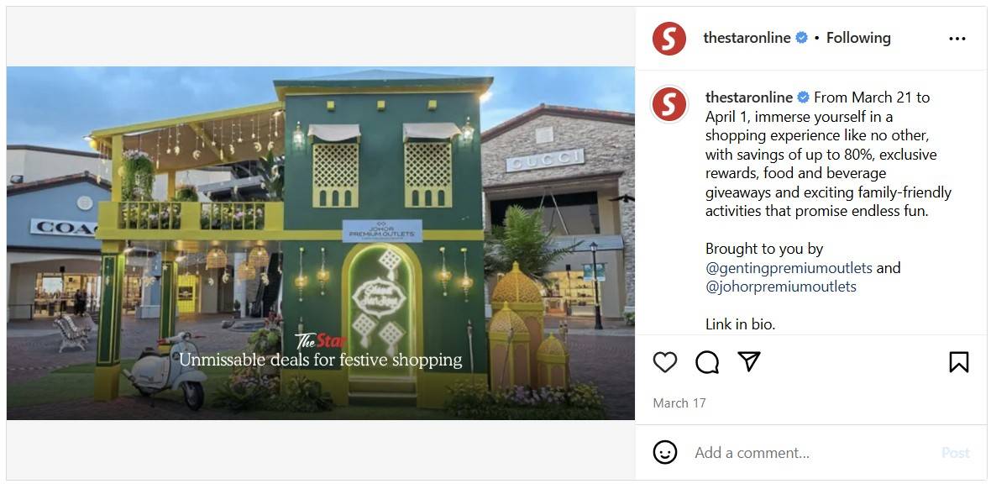Share the post with paper plane icon
The height and width of the screenshot is (484, 991).
pos(749,361)
